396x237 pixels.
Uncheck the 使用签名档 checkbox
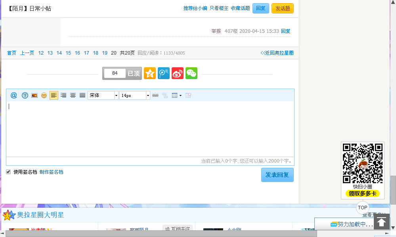(x=8, y=172)
